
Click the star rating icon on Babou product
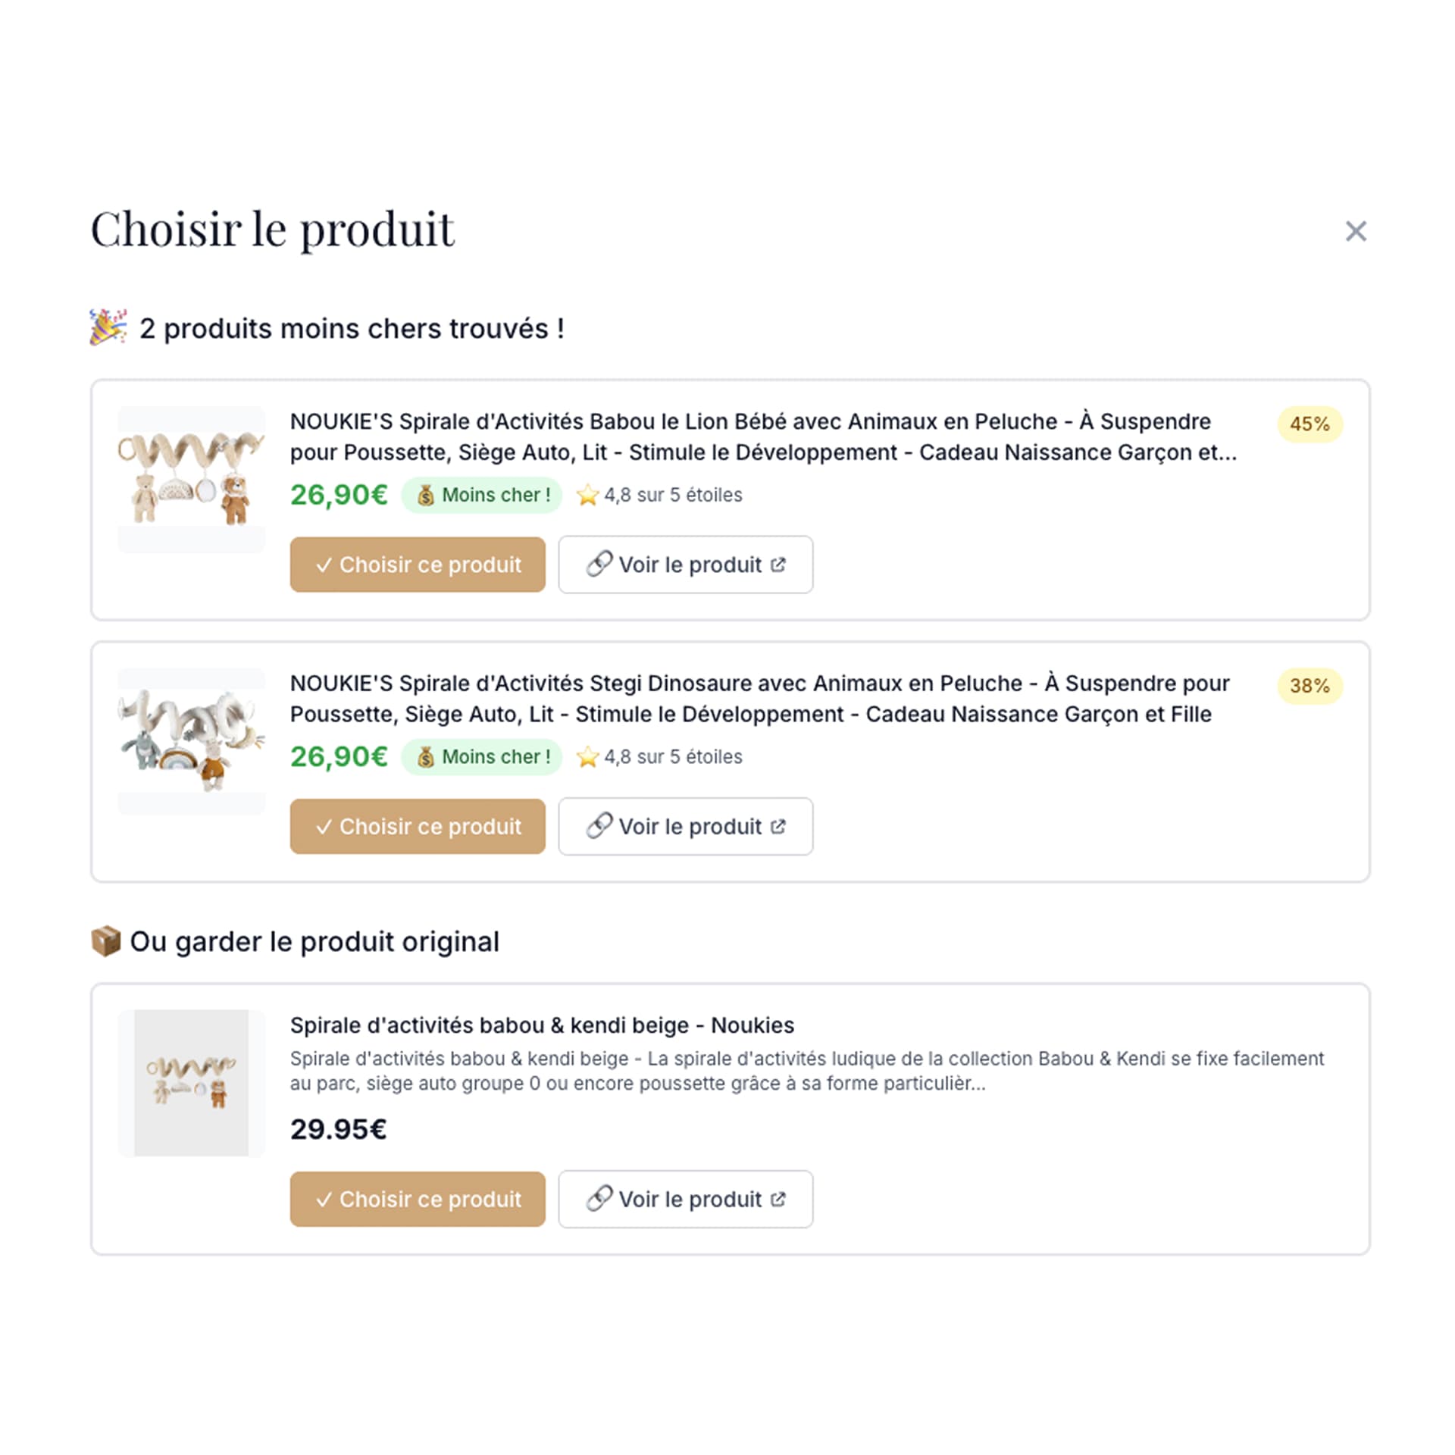point(587,495)
